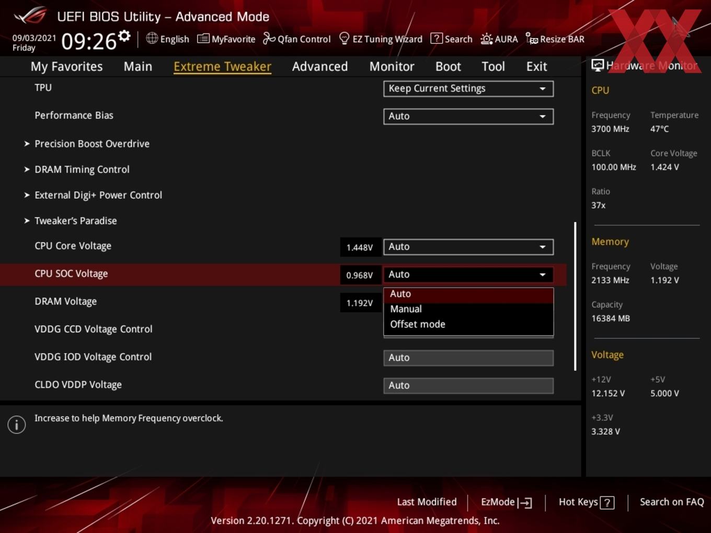
Task: Click the 1.448V CPU core voltage readout
Action: tap(360, 247)
